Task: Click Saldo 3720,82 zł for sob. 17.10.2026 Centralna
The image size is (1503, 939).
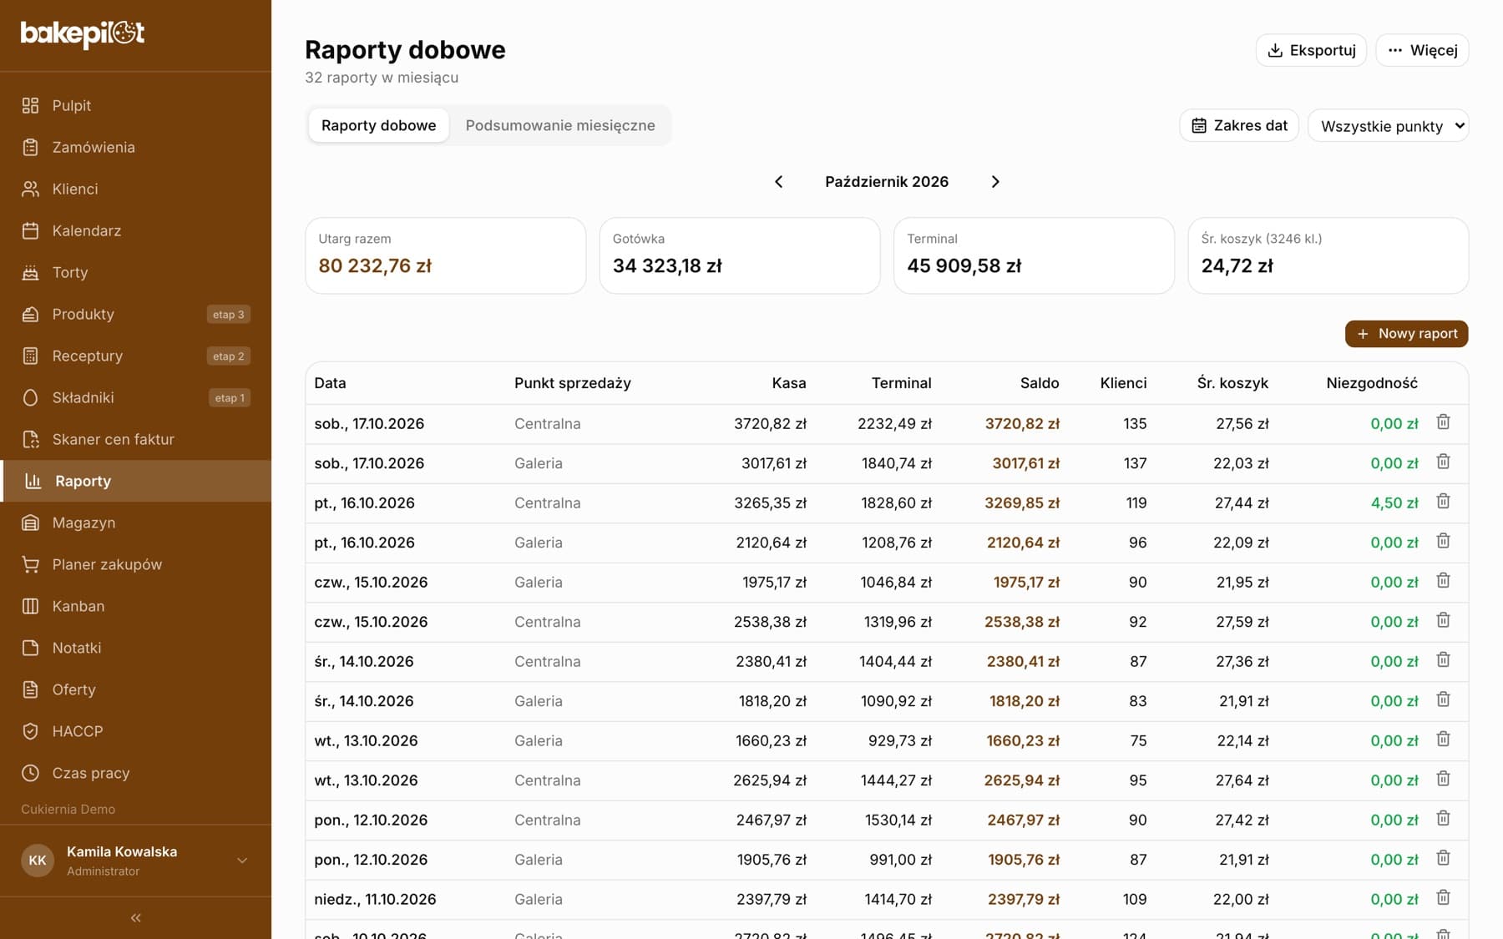Action: click(1022, 424)
